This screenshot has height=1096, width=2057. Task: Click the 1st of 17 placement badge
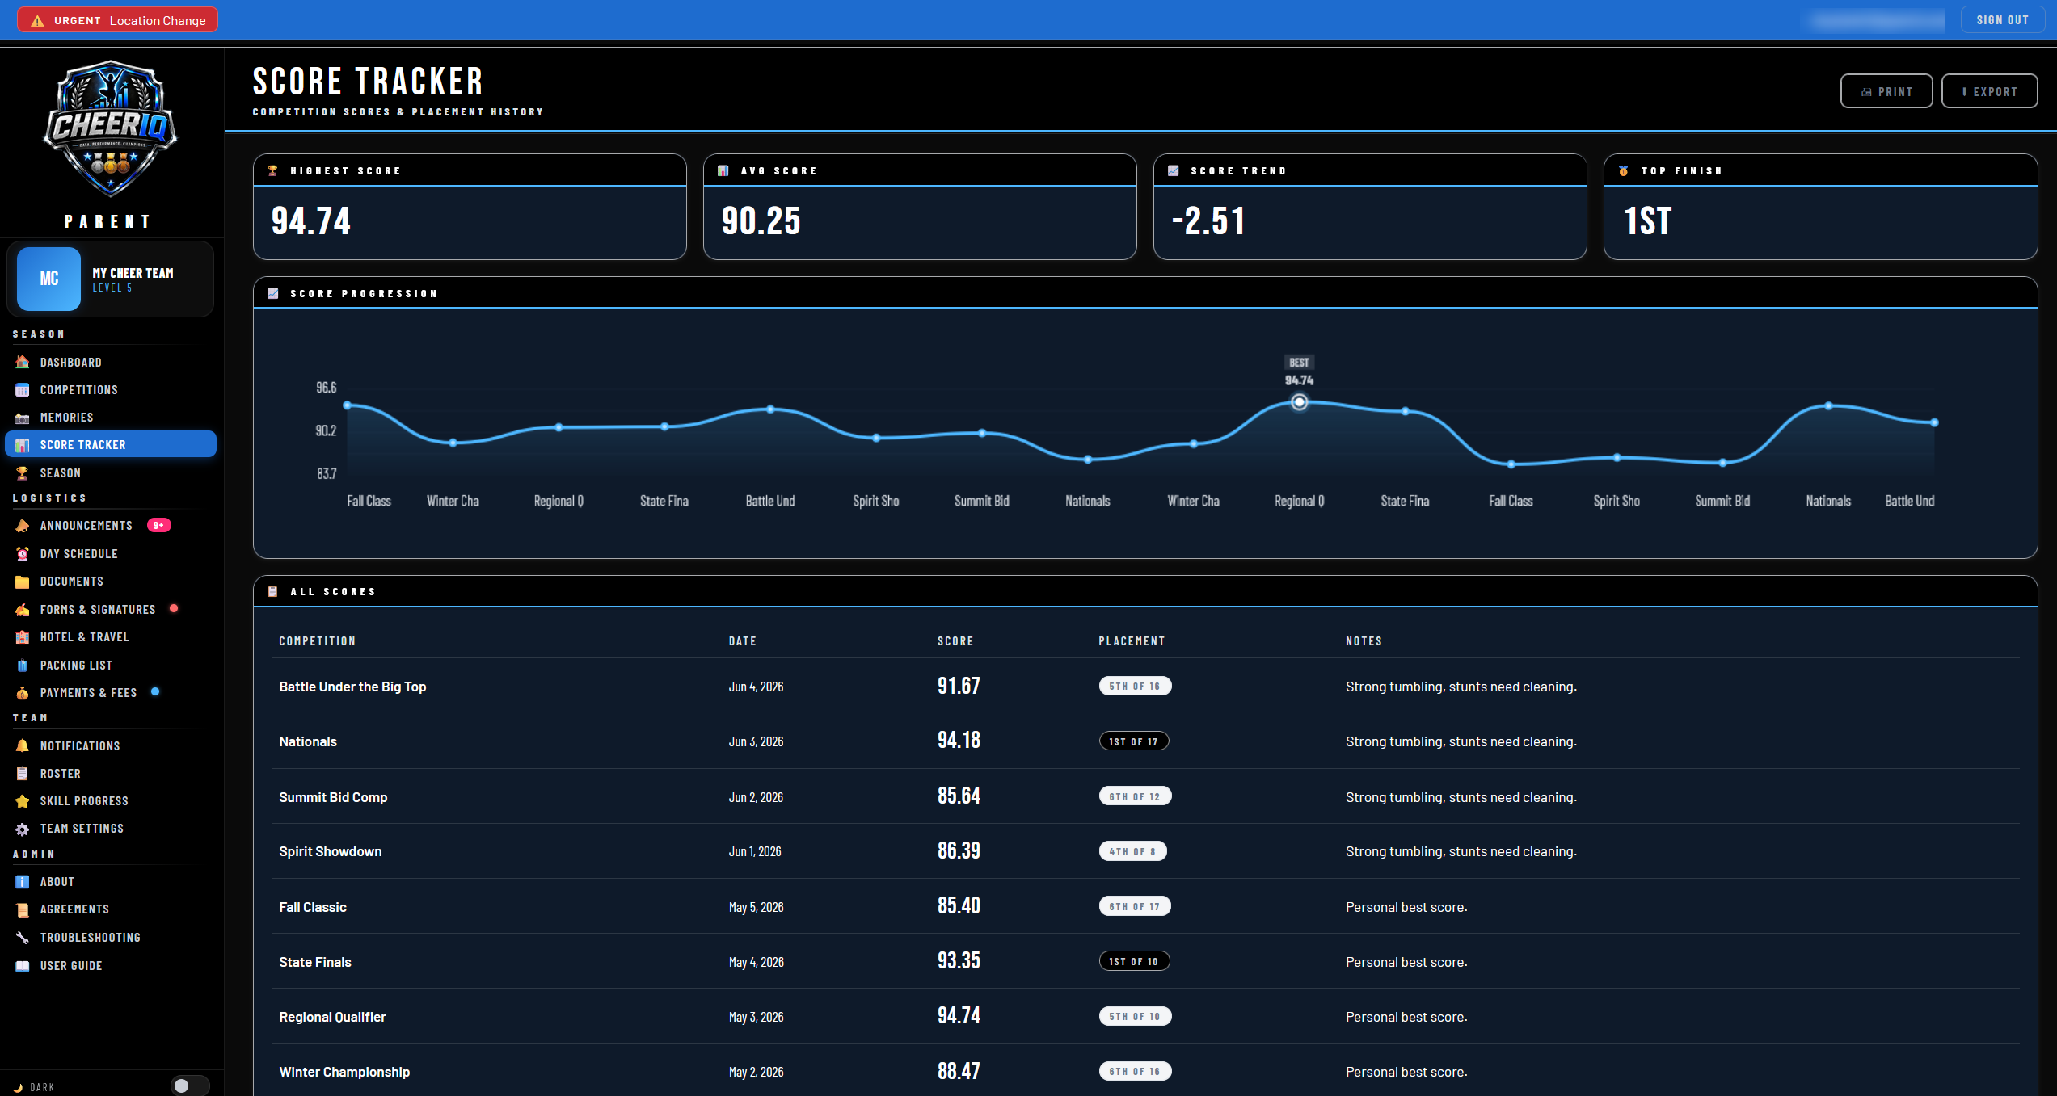pyautogui.click(x=1134, y=741)
